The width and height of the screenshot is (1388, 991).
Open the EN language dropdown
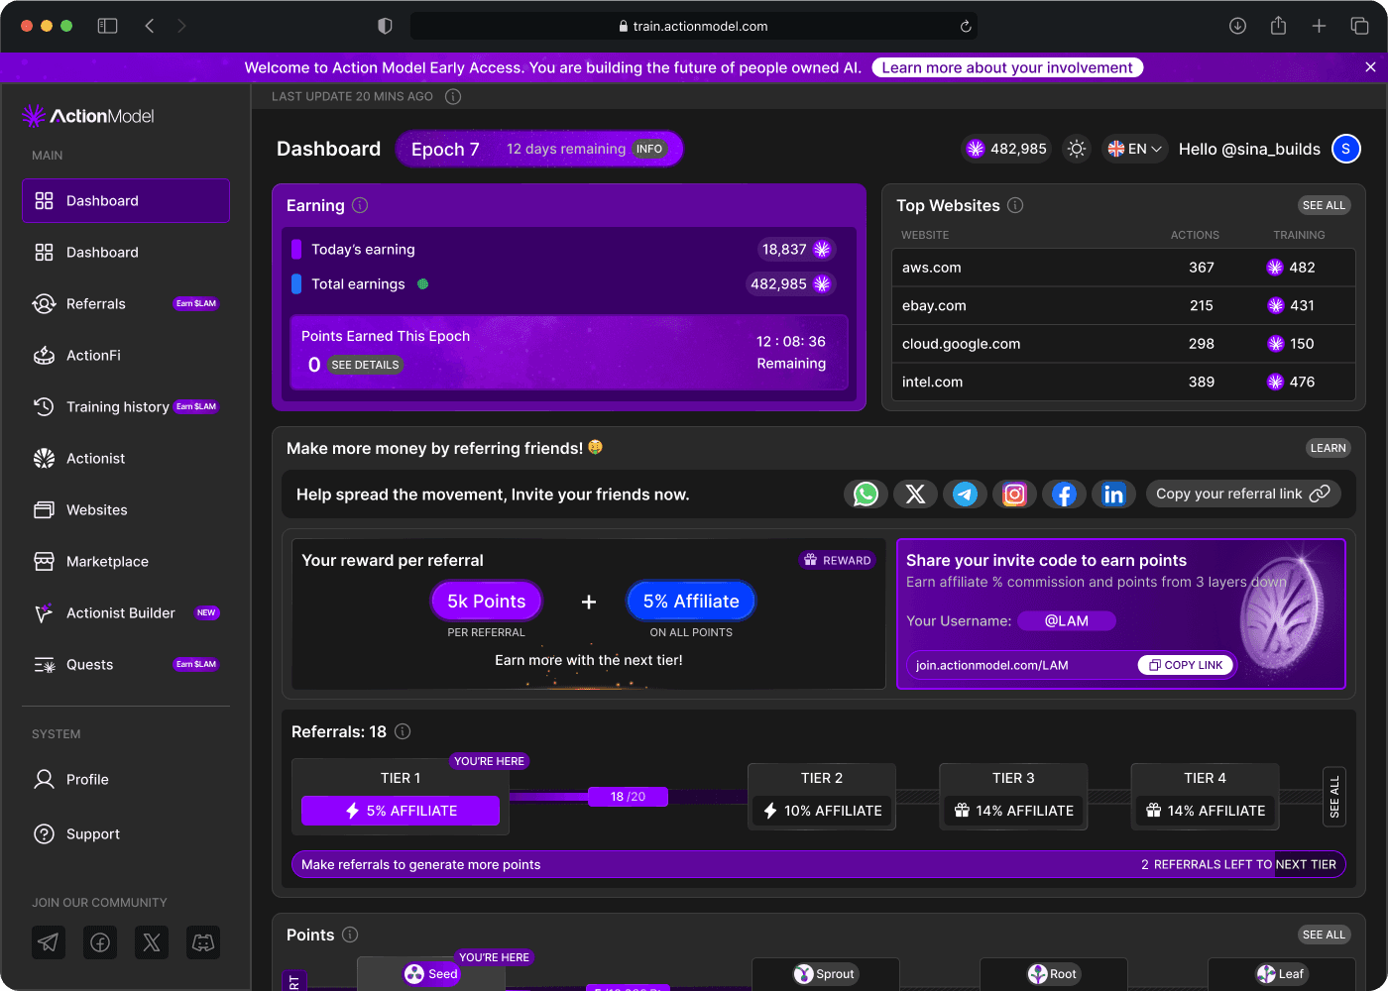(x=1134, y=149)
